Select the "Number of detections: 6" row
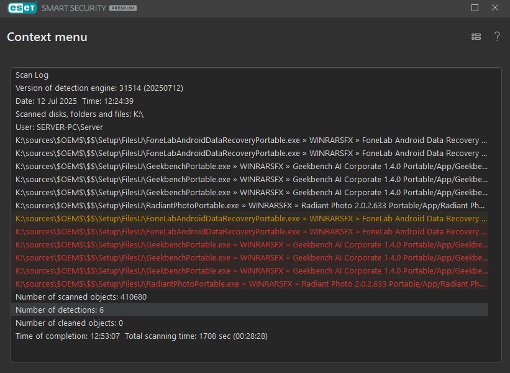The width and height of the screenshot is (510, 373). point(250,310)
